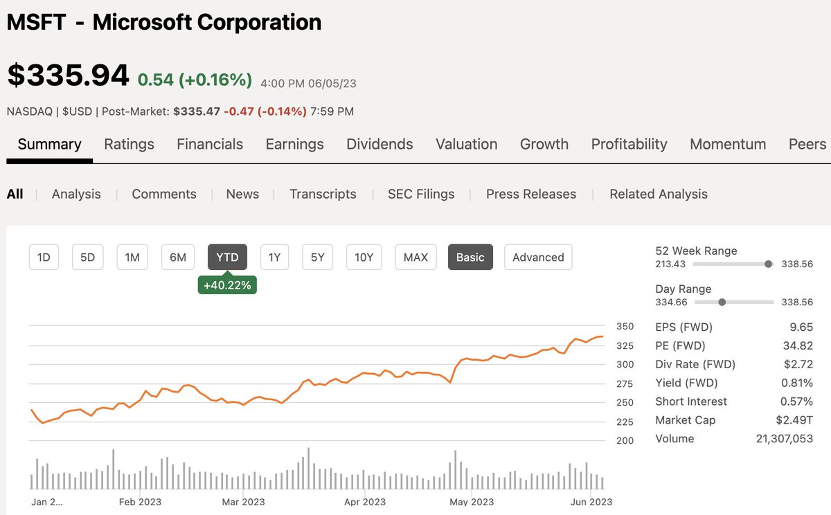Click Div Rate (FWD) value $2.72

pos(798,364)
